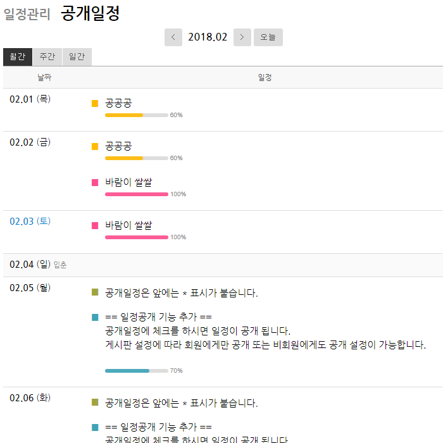Image resolution: width=443 pixels, height=443 pixels.
Task: Open the 바람이 쌀쌀 event on 02.03
Action: click(128, 225)
